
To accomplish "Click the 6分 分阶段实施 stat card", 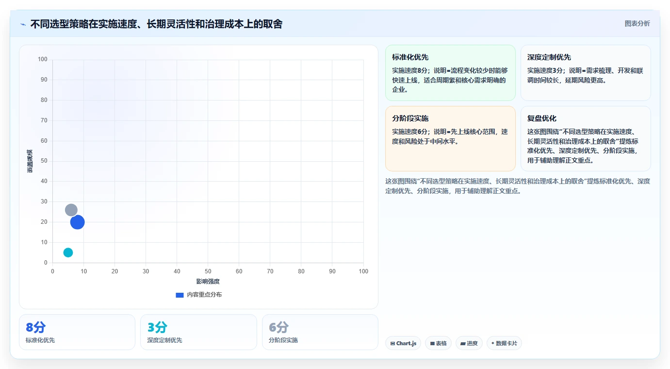I will 320,332.
